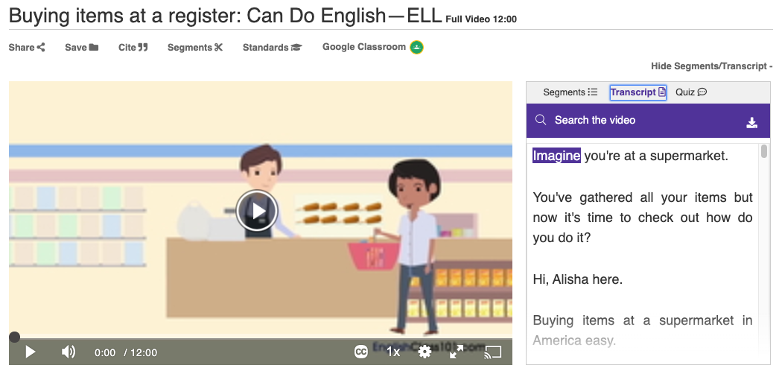The width and height of the screenshot is (779, 374).
Task: Save the video to a folder
Action: (x=81, y=47)
